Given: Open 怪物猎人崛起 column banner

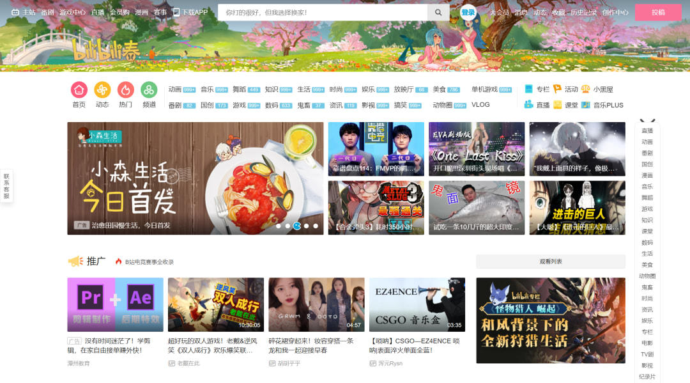Looking at the screenshot, I should [x=551, y=320].
